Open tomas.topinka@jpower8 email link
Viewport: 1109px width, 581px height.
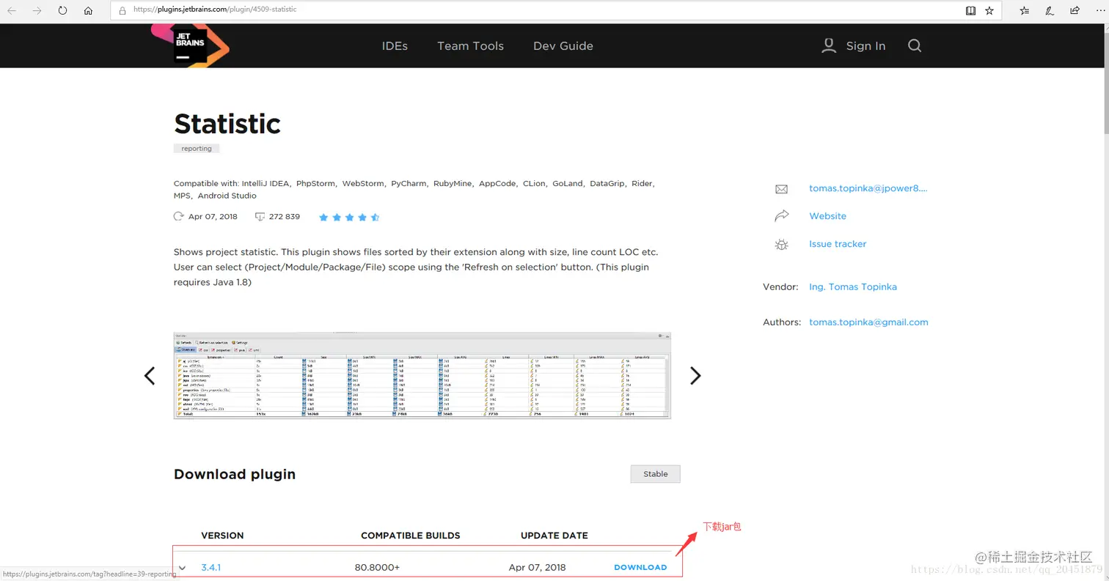point(868,188)
